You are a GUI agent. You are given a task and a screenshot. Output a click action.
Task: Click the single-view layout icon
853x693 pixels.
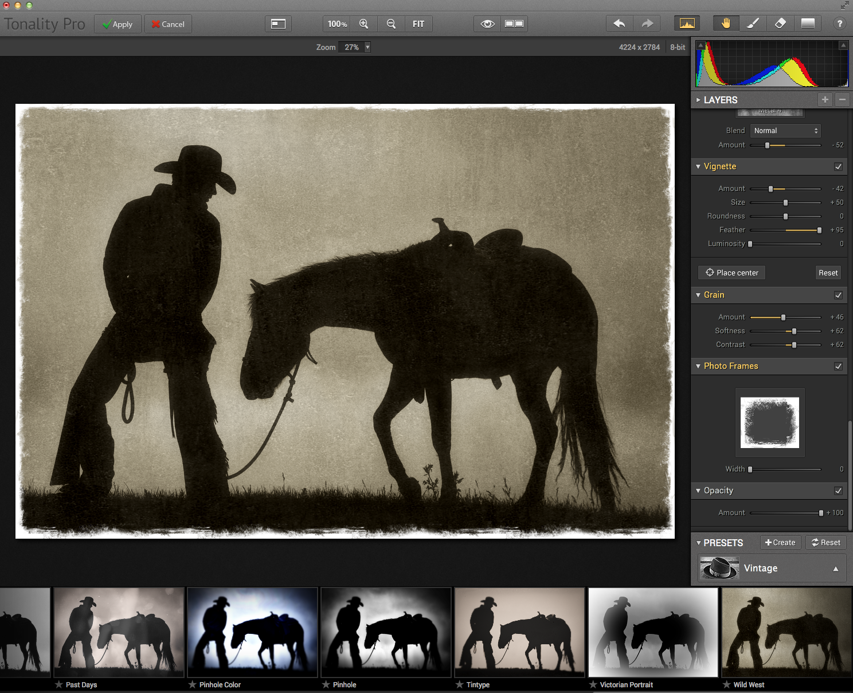pos(278,24)
